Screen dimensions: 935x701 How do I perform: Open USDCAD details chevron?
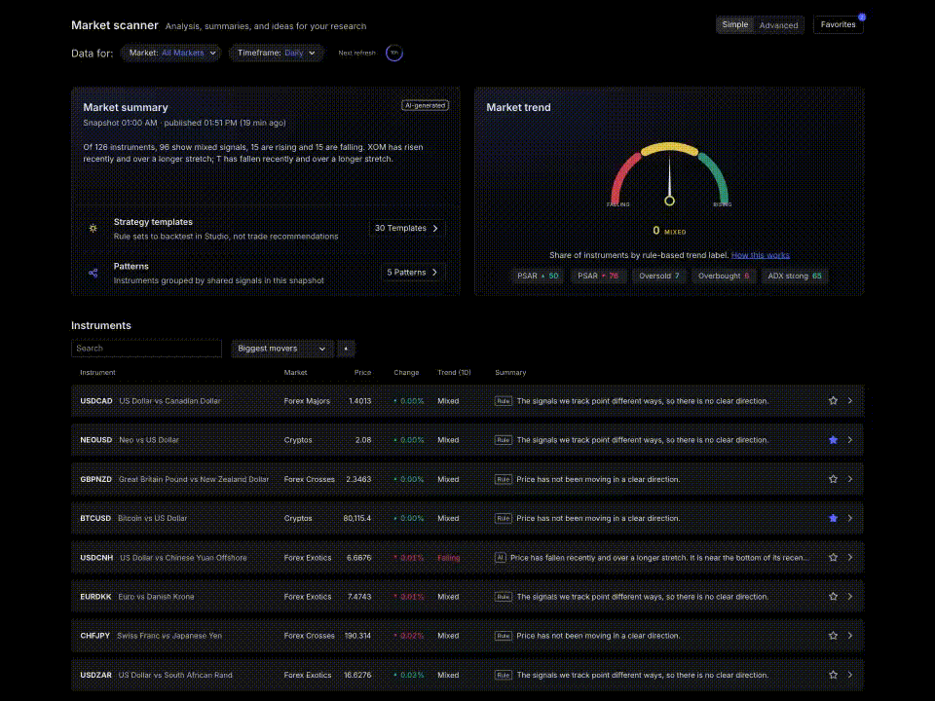tap(849, 400)
